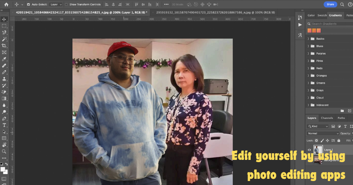
Task: Toggle lock all padlock icon
Action: coord(339,141)
